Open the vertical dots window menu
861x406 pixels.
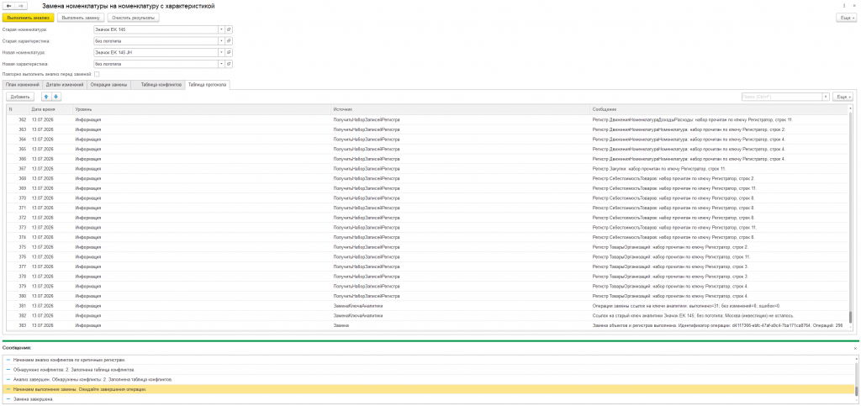click(x=844, y=6)
